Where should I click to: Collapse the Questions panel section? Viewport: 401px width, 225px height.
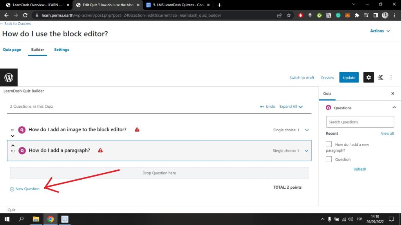point(394,108)
